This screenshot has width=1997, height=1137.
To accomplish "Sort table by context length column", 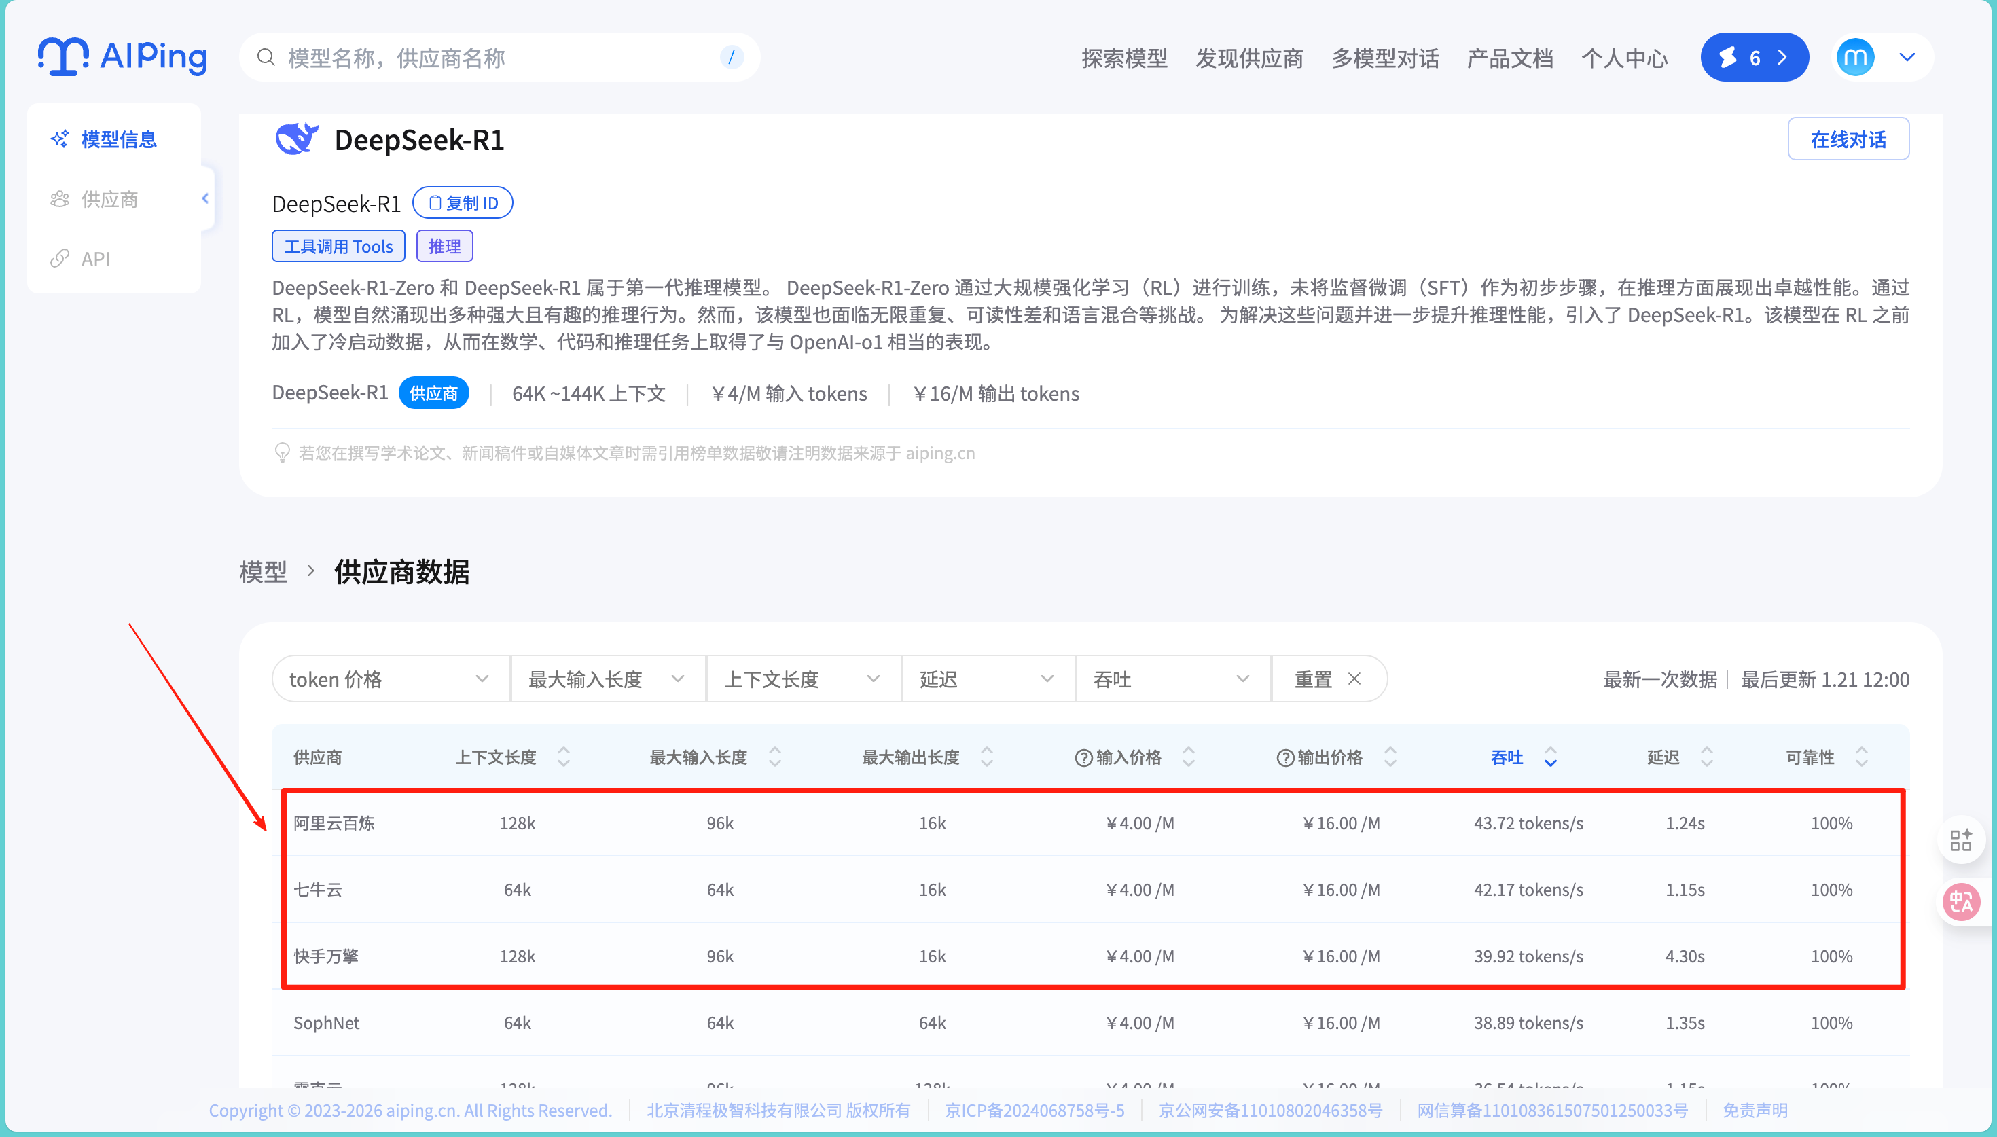I will [x=564, y=757].
